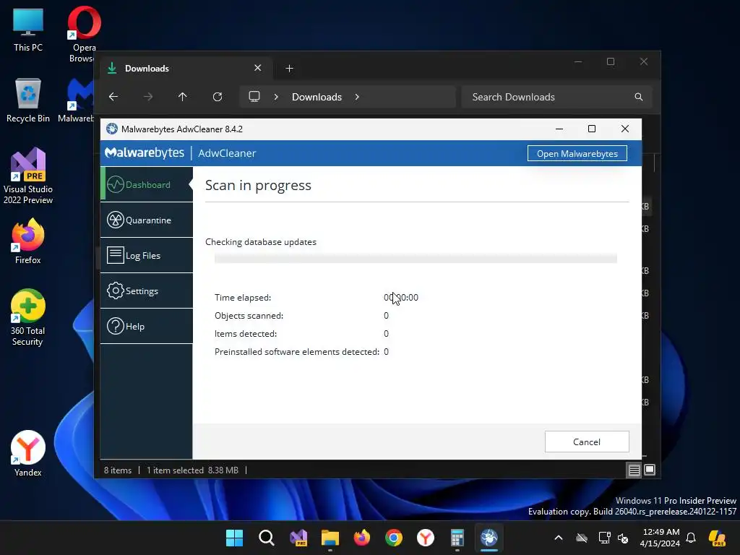Click Firefox in the taskbar
This screenshot has width=740, height=555.
pos(362,538)
